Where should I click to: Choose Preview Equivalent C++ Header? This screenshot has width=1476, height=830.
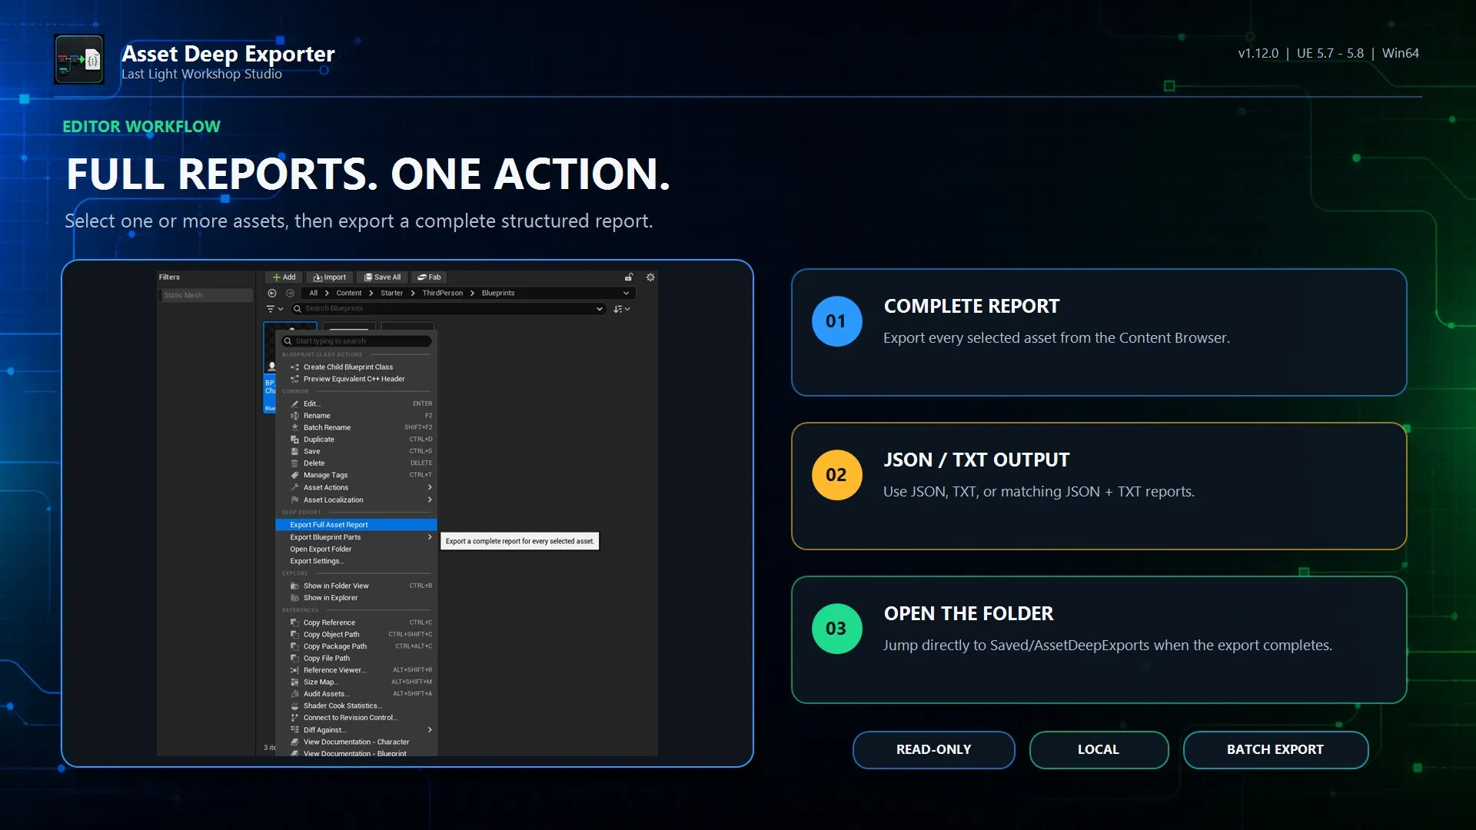(354, 379)
